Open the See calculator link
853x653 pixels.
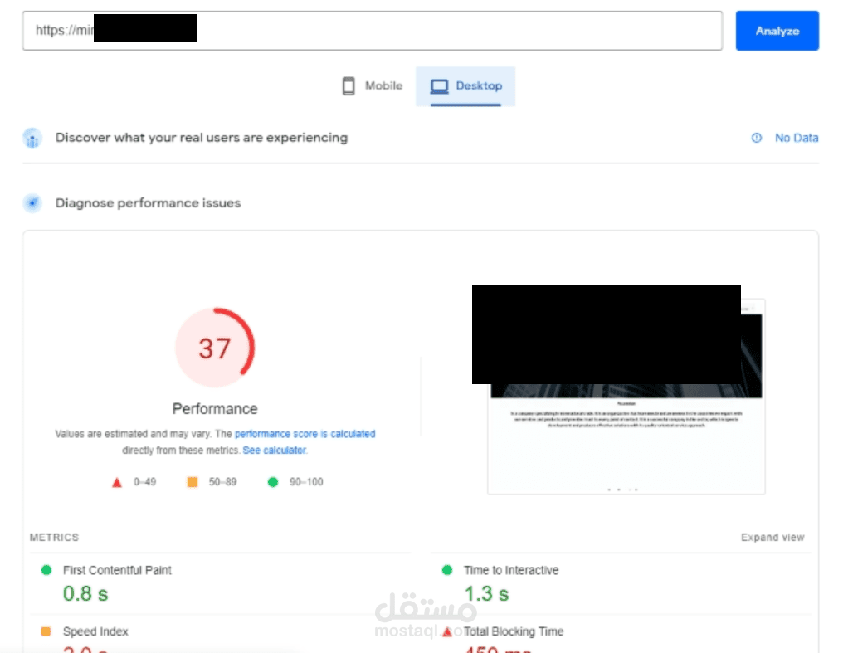275,451
